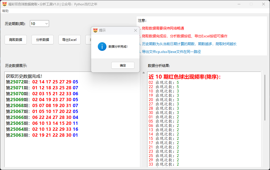Click the result row for ball 17
270x170 pixels.
(x=164, y=143)
